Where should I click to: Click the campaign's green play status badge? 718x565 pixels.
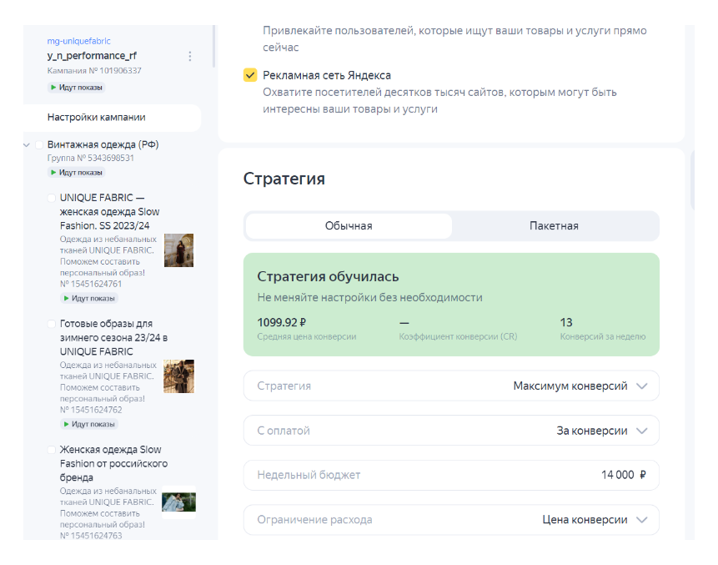(x=76, y=87)
